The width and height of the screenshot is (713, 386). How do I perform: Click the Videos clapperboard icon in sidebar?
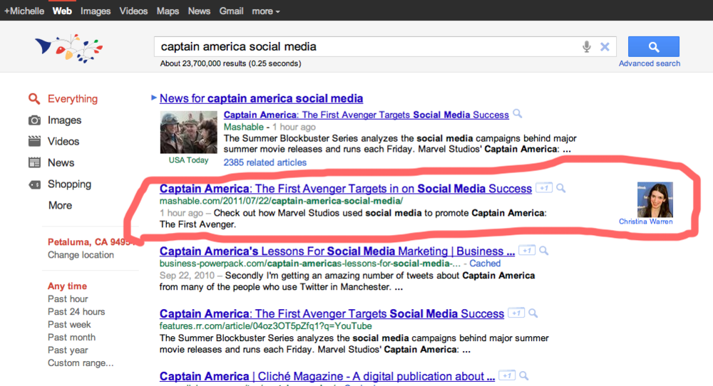(34, 141)
